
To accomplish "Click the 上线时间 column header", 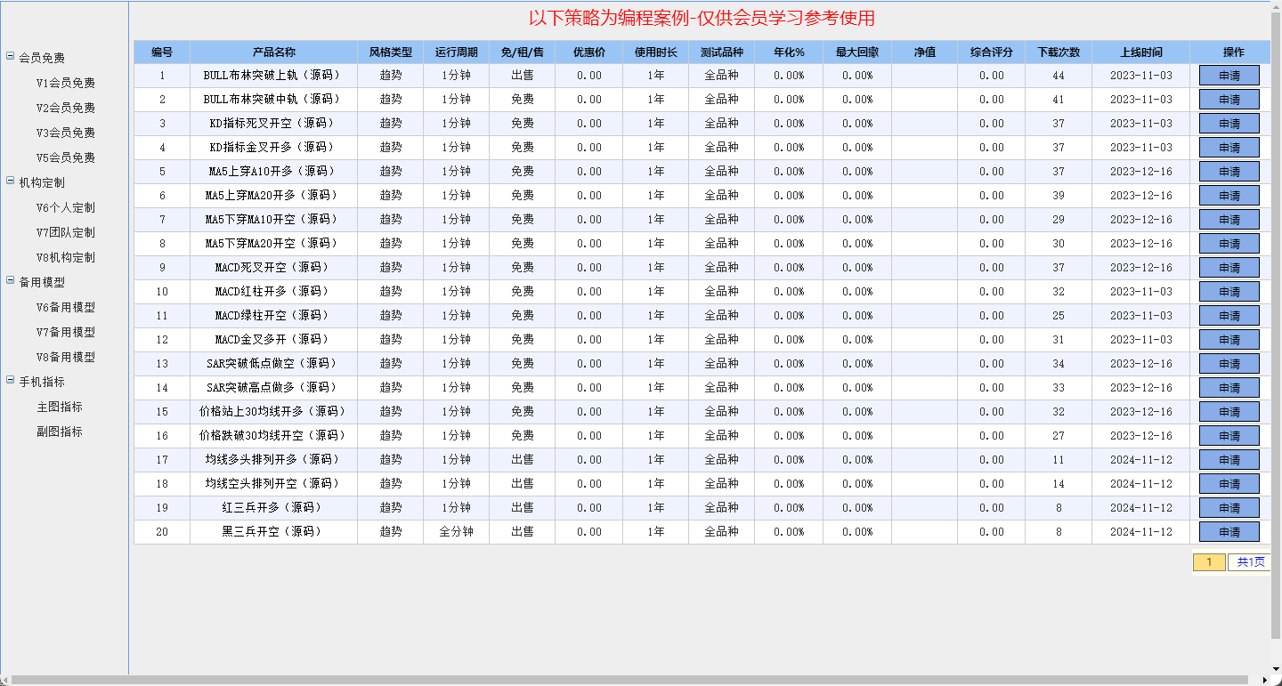I will click(x=1140, y=52).
